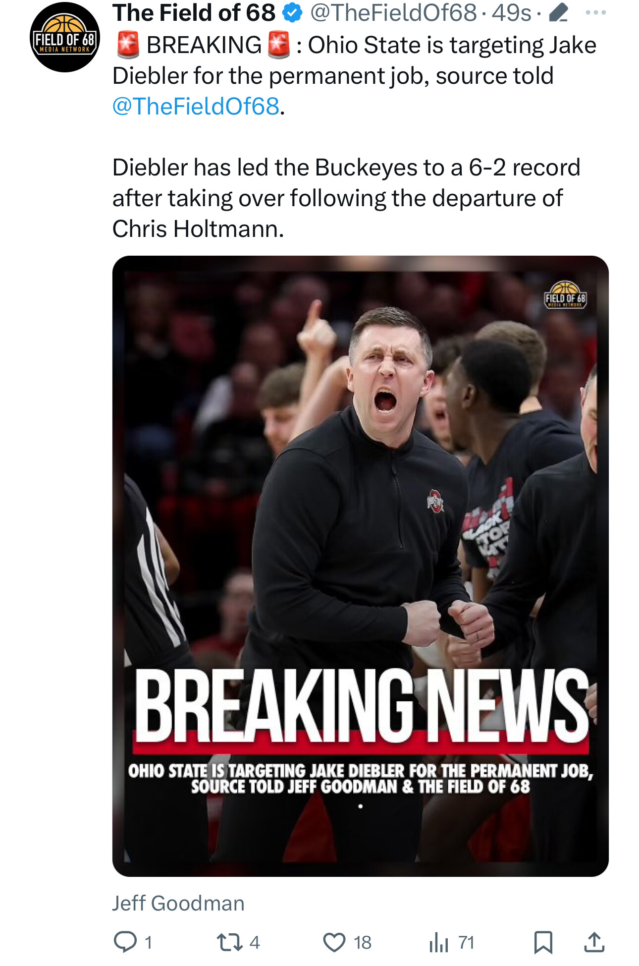Image resolution: width=639 pixels, height=966 pixels.
Task: Like the tweet with the heart icon
Action: coord(334,942)
